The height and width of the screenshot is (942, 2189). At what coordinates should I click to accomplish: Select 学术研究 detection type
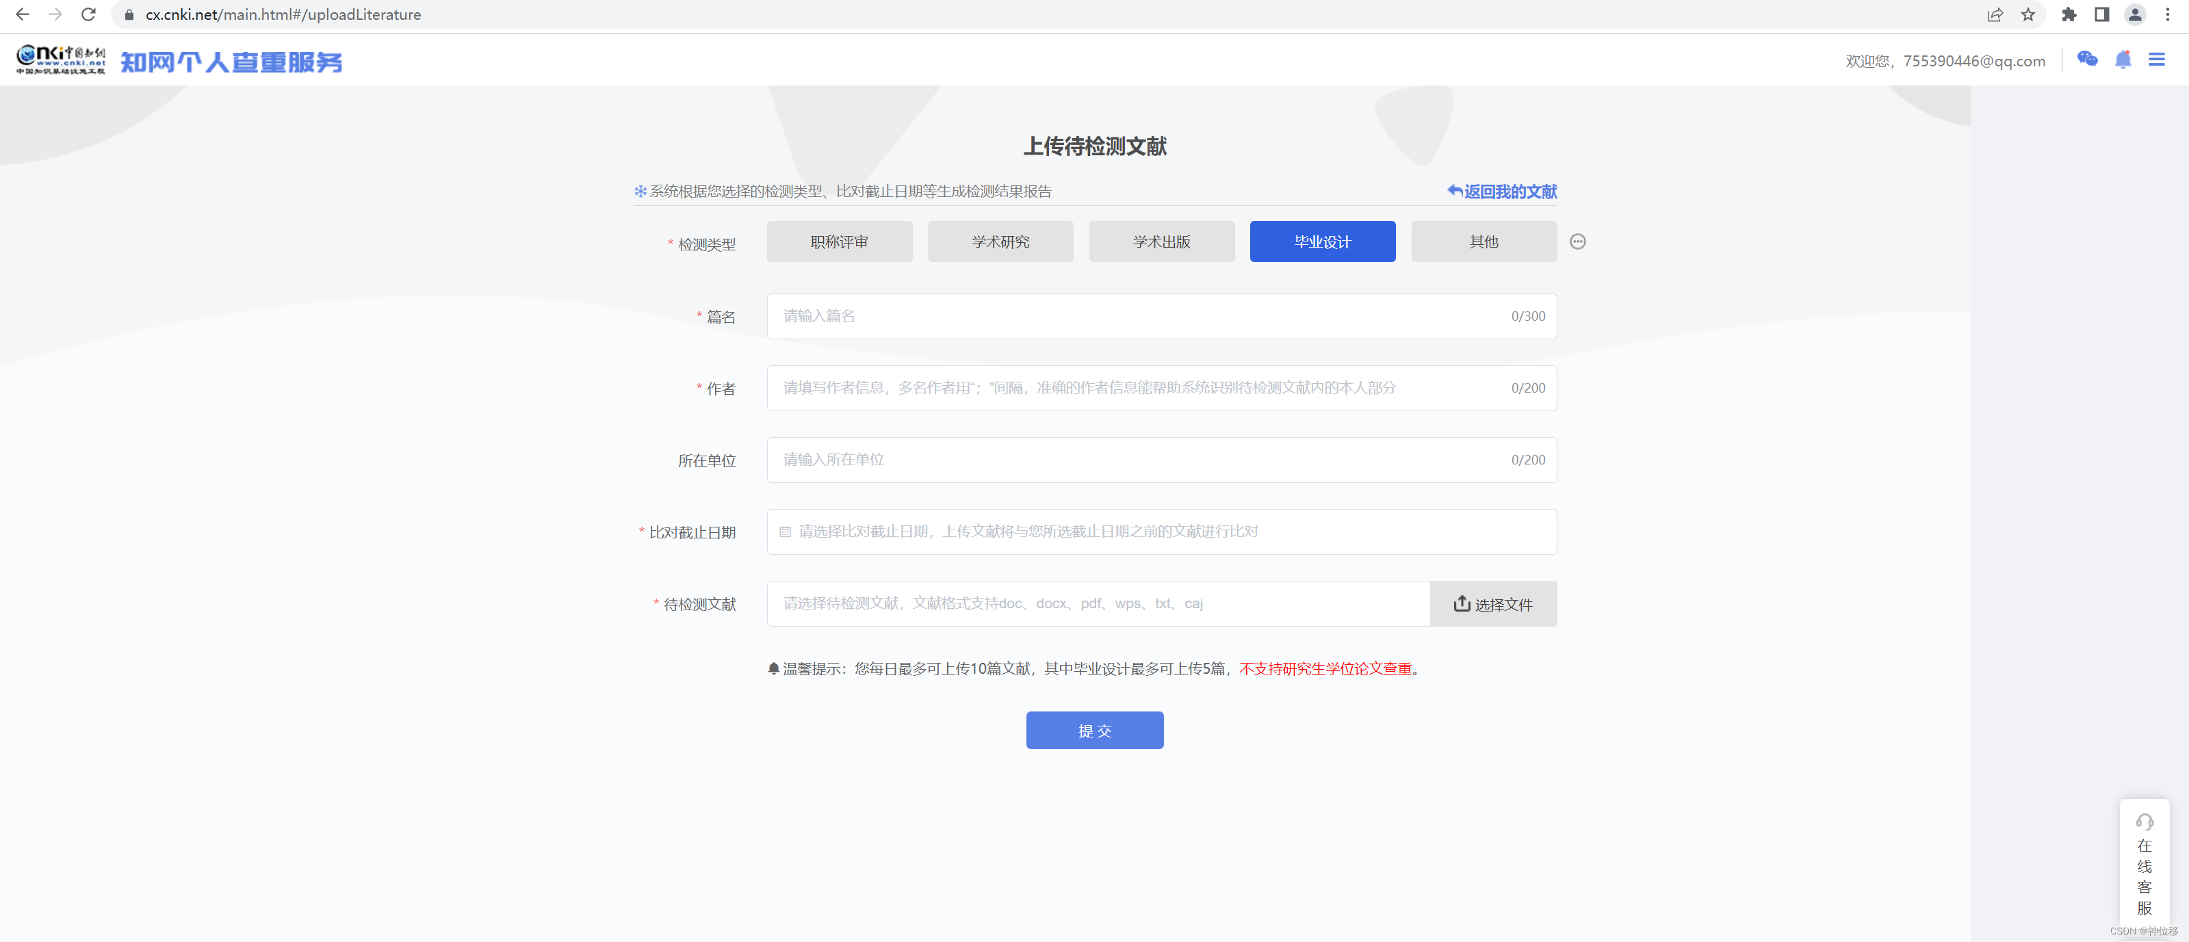[x=1000, y=241]
